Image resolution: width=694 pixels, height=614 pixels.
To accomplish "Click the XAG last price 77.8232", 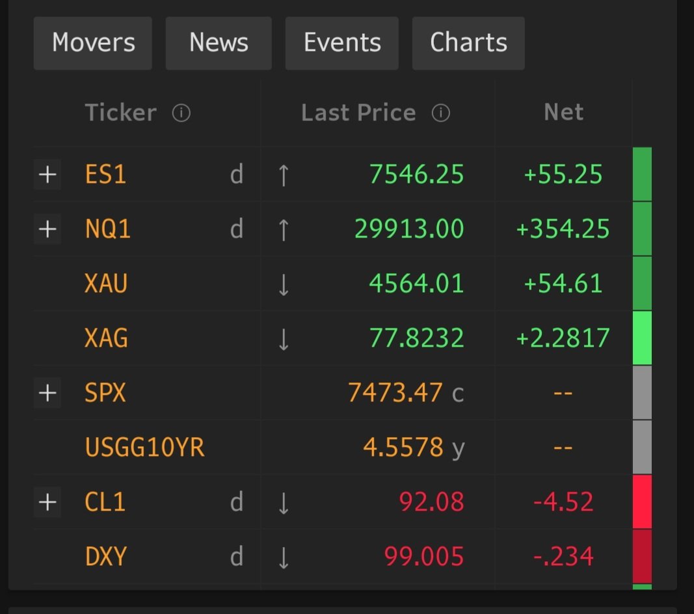I will 416,338.
